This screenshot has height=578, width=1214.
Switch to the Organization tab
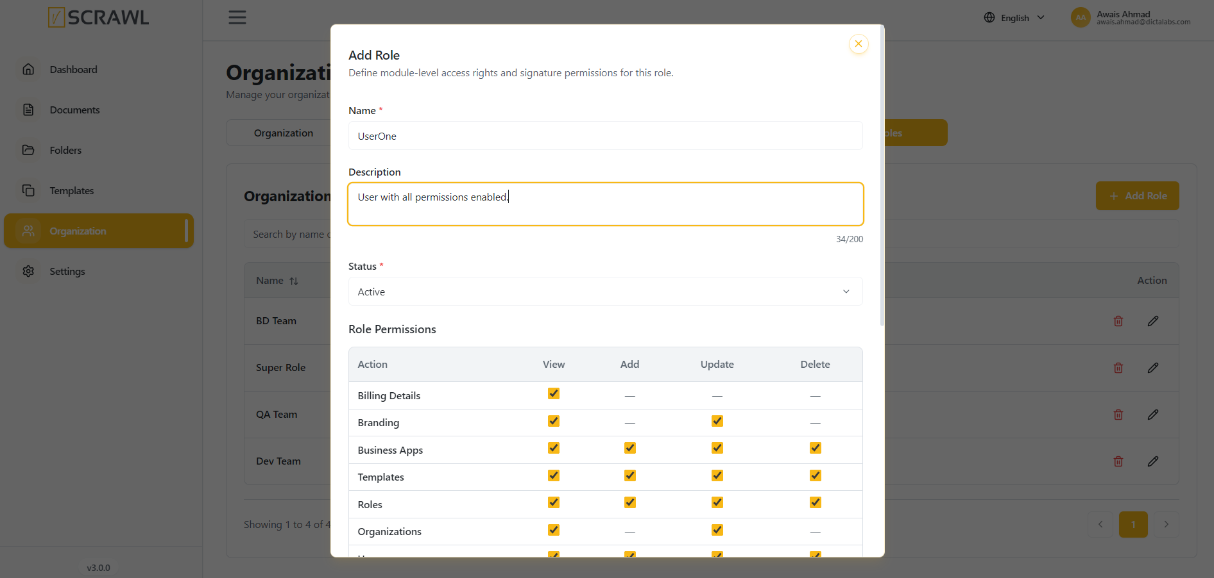click(284, 133)
